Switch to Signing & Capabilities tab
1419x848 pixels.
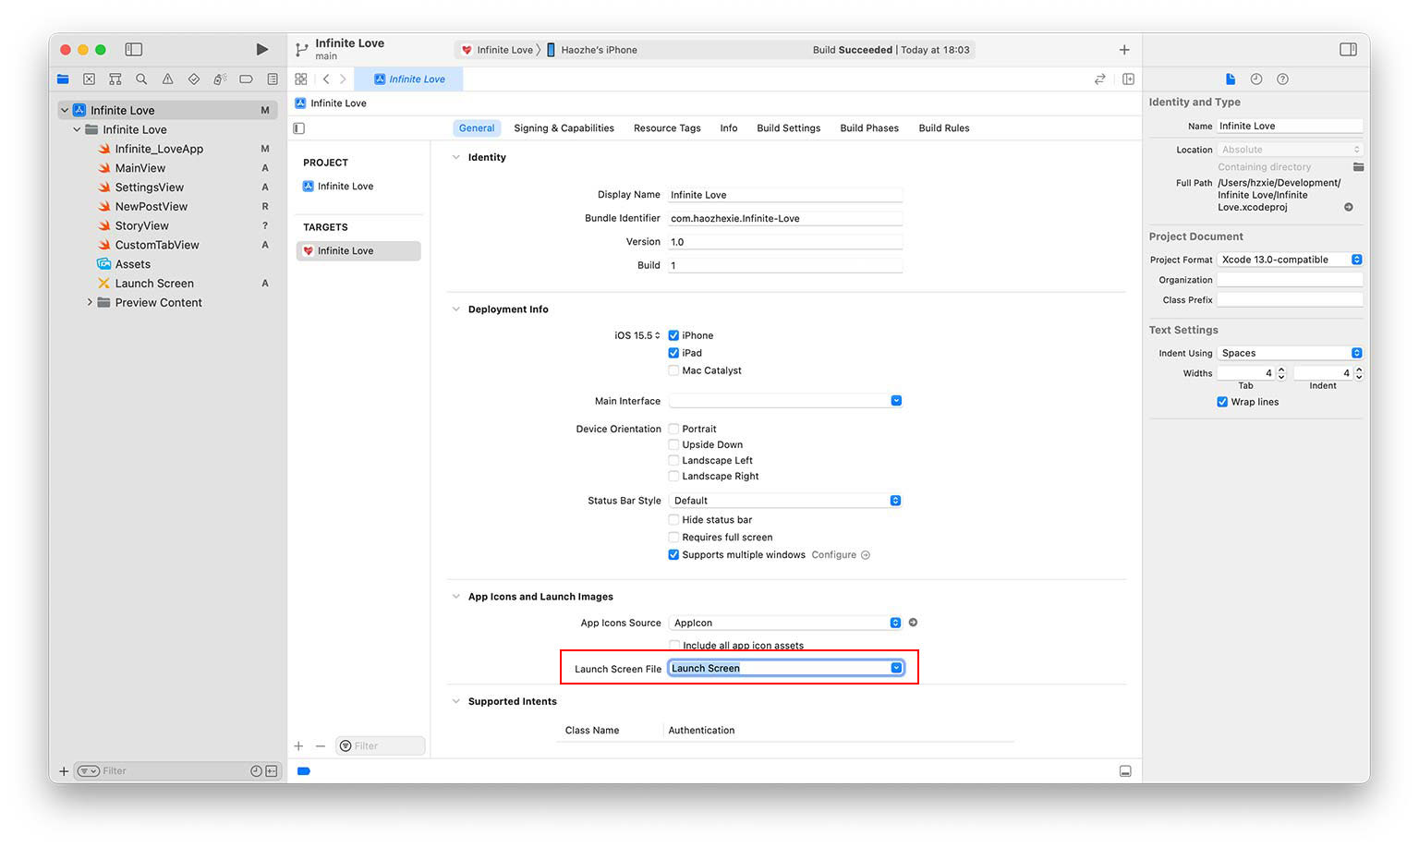(x=564, y=128)
